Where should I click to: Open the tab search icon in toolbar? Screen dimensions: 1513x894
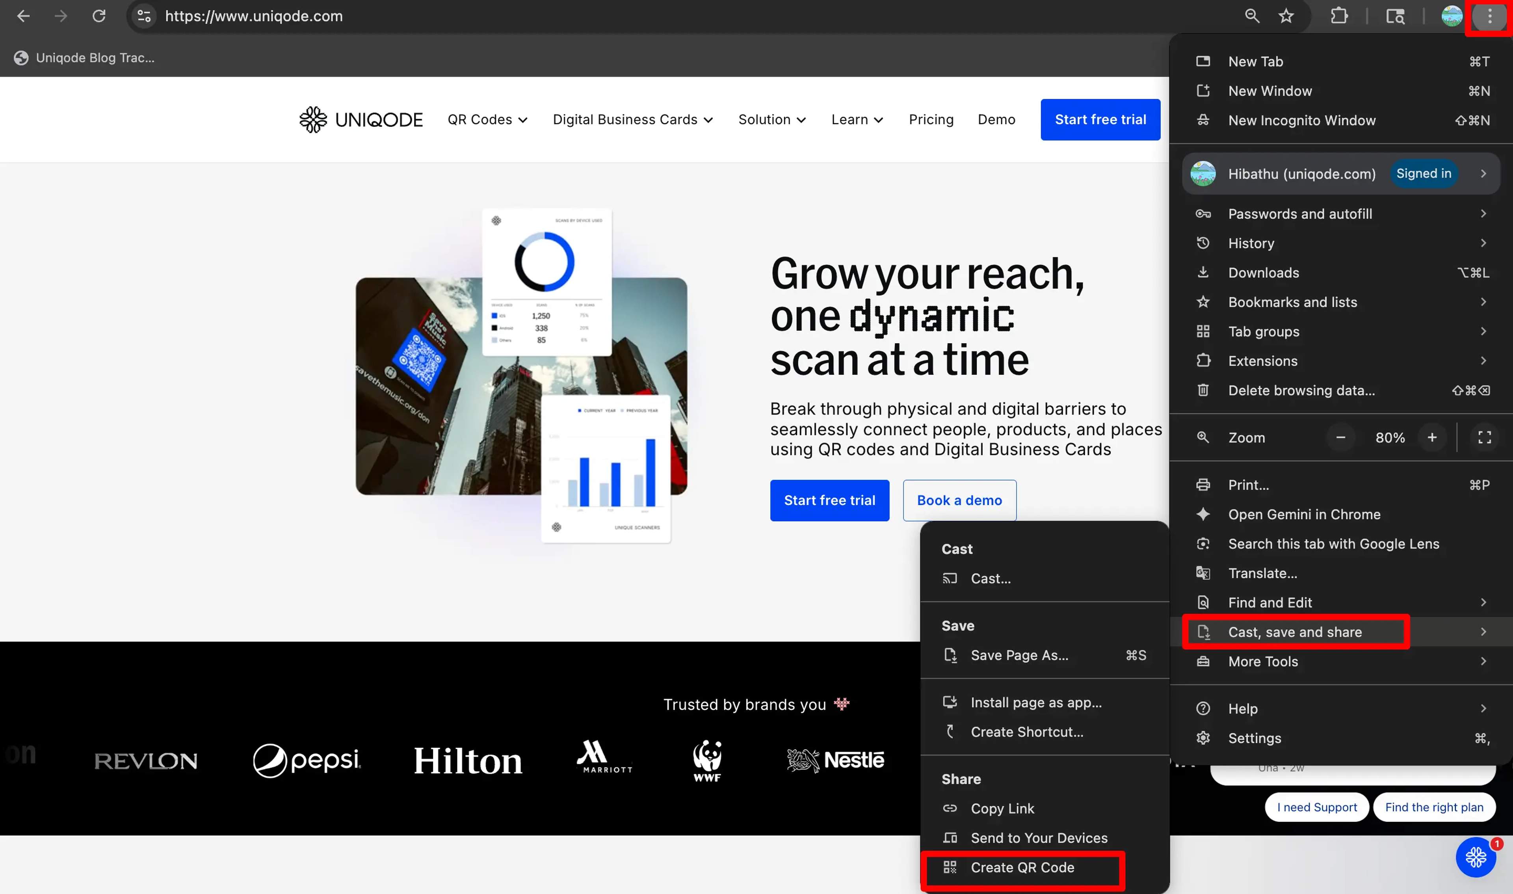coord(1396,16)
